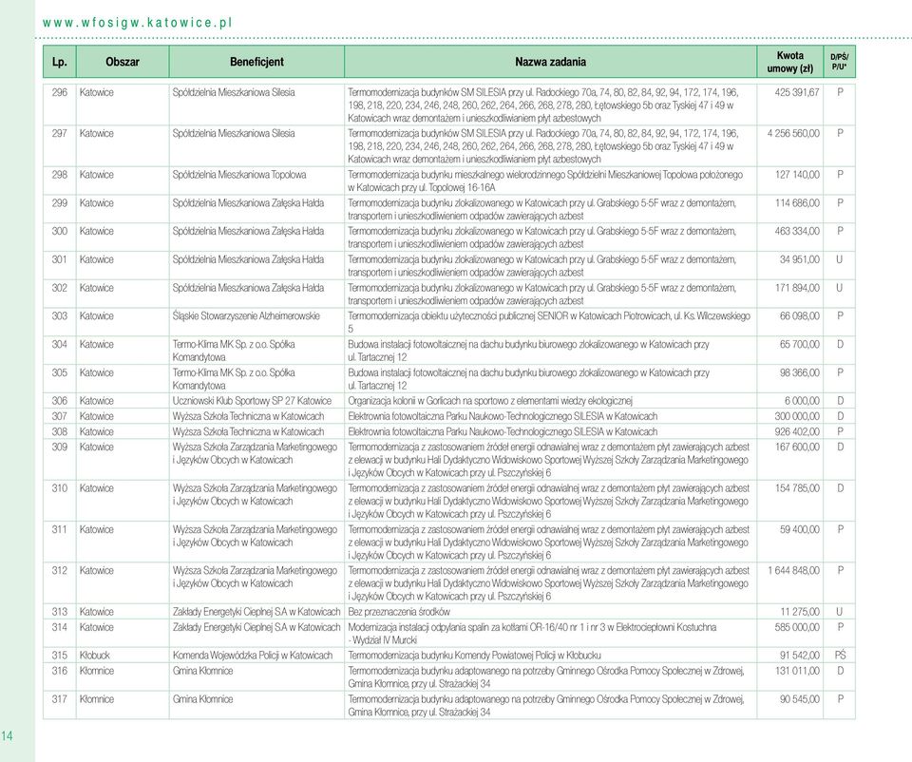Click the amount 91 542,00

pyautogui.click(x=800, y=657)
